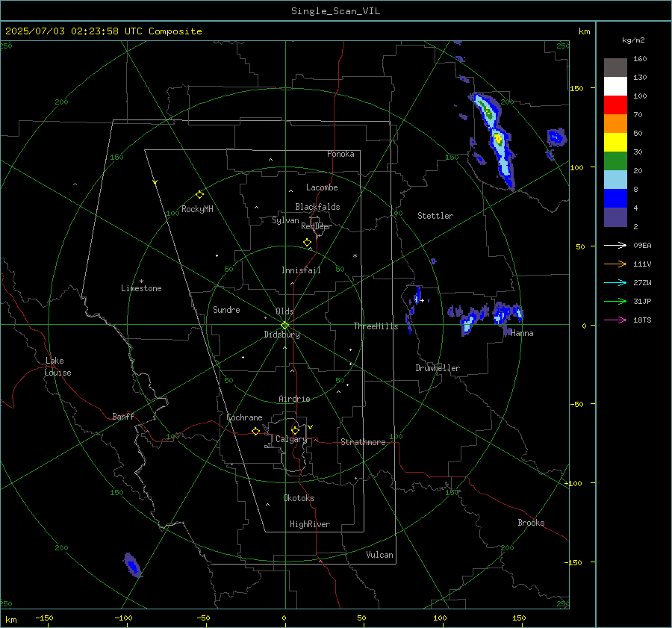Select the red 70-100 color swatch

coord(615,105)
